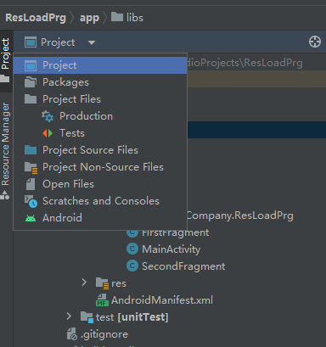Select FirstFragment class in tree

coord(175,232)
